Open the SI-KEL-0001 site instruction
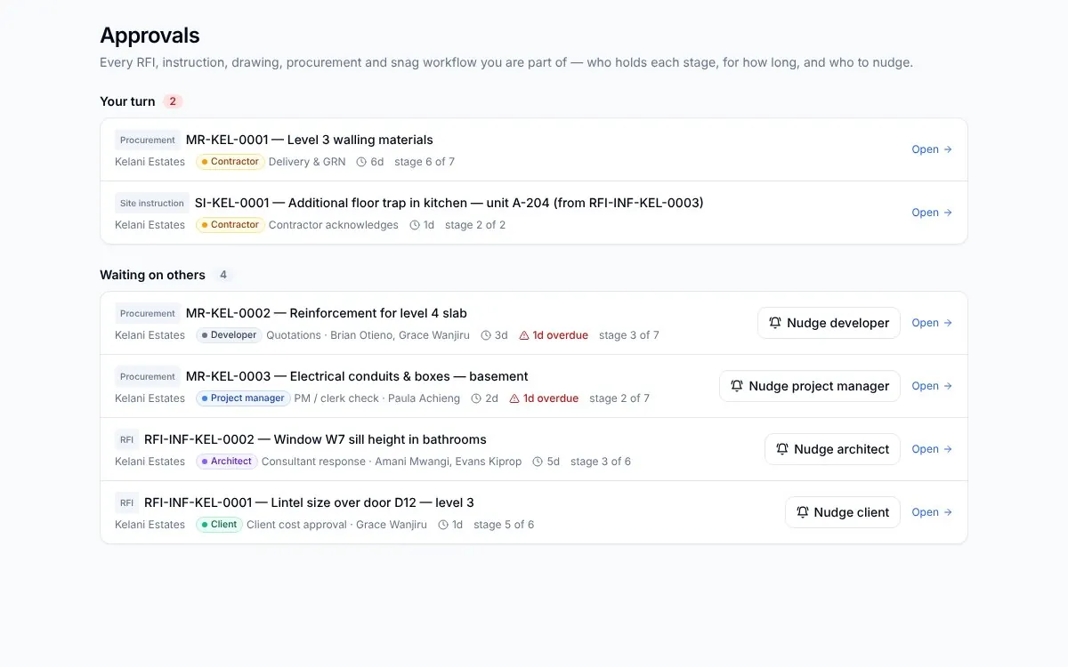 point(932,213)
